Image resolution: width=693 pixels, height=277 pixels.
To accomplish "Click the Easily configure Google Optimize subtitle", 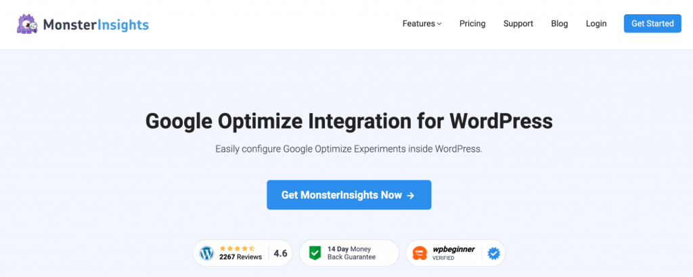I will (349, 149).
